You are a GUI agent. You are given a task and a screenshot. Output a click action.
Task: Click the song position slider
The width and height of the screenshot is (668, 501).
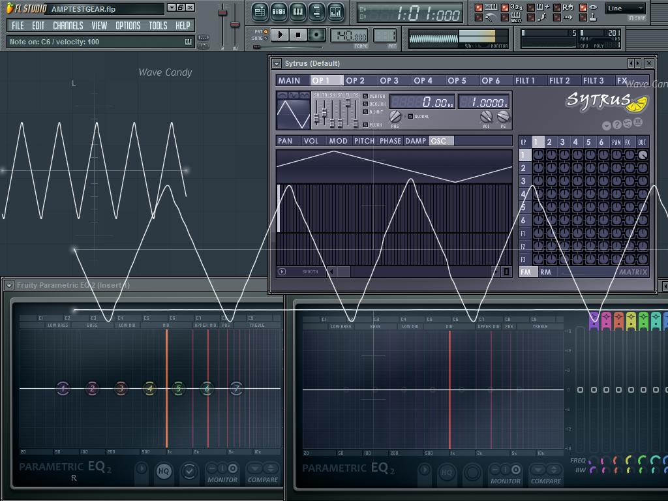[x=256, y=47]
